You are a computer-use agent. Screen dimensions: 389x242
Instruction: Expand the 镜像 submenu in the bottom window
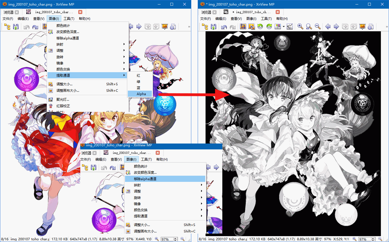[165, 204]
